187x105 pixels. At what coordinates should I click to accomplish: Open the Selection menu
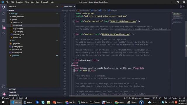[x=20, y=2]
